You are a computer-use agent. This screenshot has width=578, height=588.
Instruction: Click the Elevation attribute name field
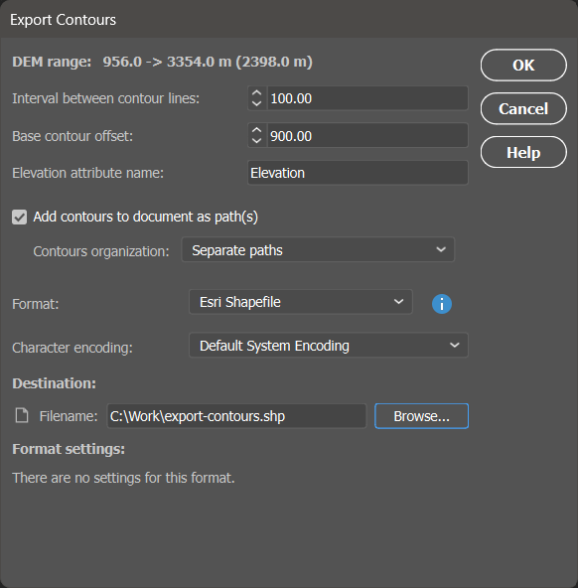point(358,173)
